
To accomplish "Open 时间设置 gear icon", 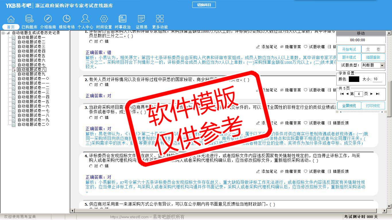I will pyautogui.click(x=104, y=19).
